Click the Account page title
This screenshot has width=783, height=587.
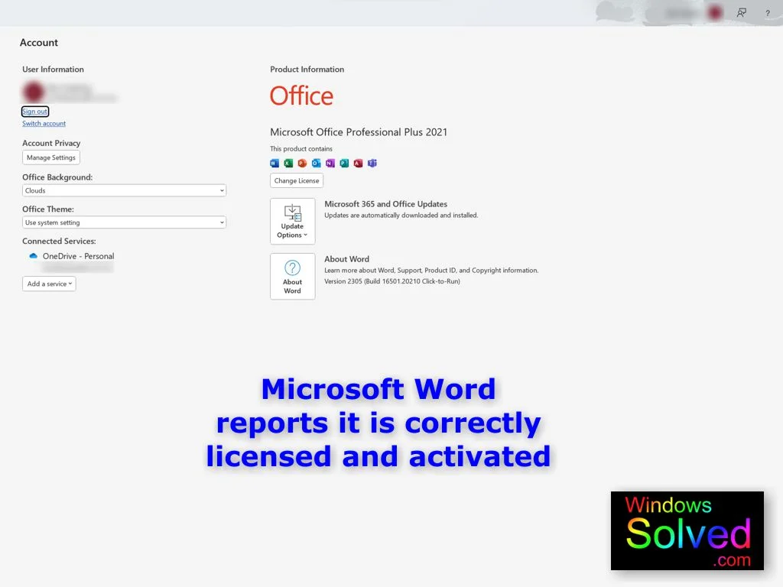[x=39, y=43]
